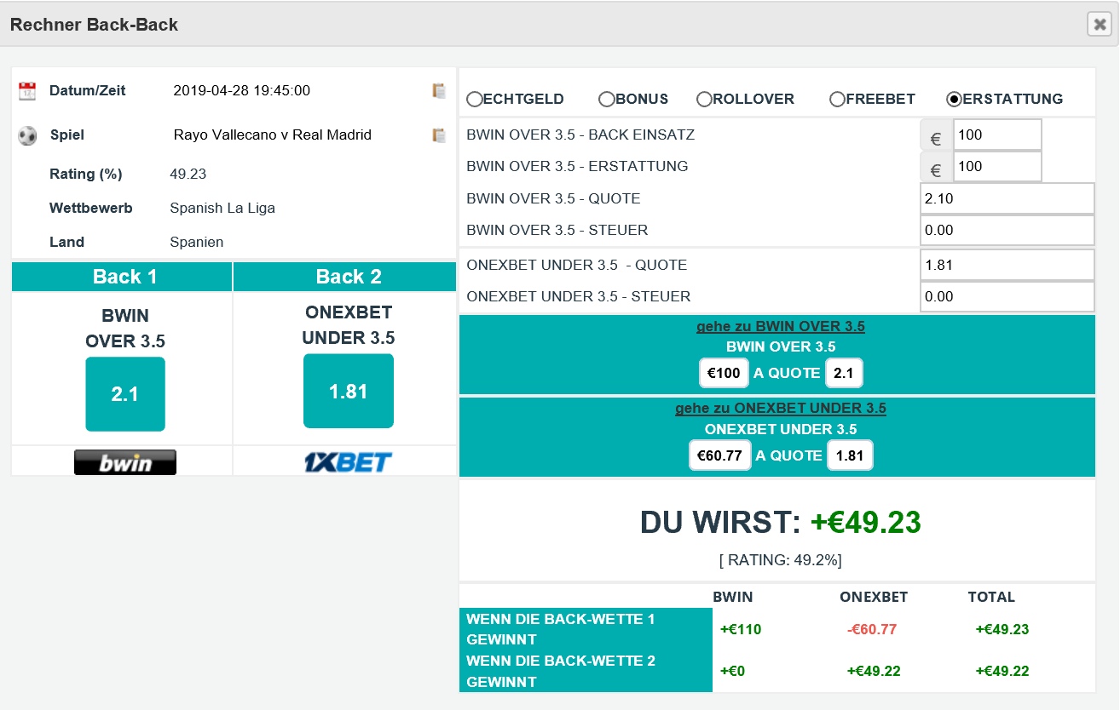Click the TOTAL column header
The height and width of the screenshot is (710, 1120).
tap(991, 597)
